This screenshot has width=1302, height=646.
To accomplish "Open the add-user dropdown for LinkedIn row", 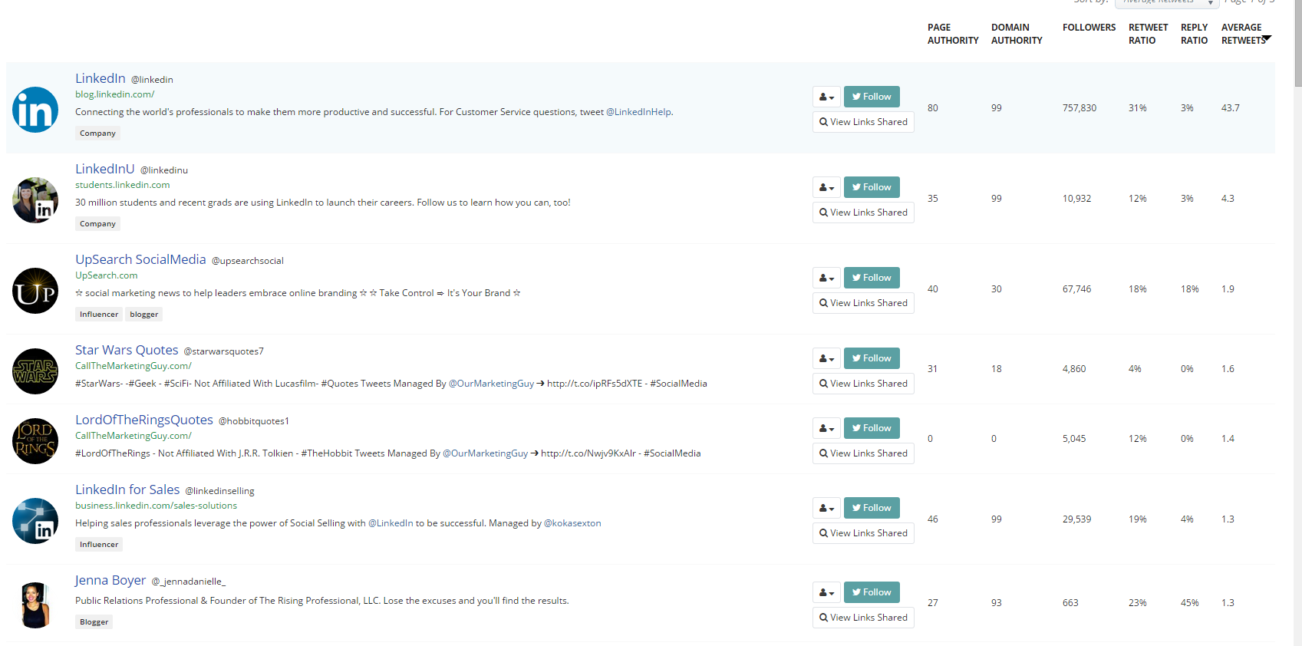I will pyautogui.click(x=826, y=97).
